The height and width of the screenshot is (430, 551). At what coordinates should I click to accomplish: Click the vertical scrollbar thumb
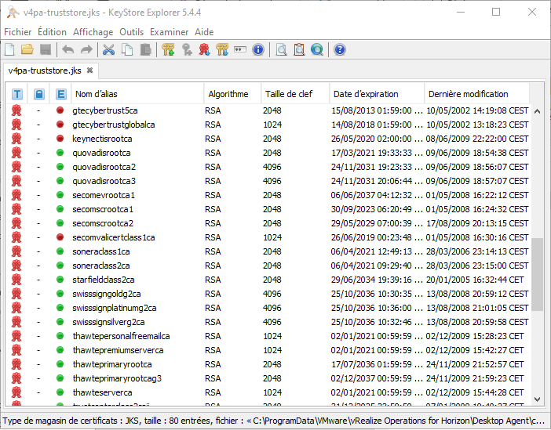537,274
